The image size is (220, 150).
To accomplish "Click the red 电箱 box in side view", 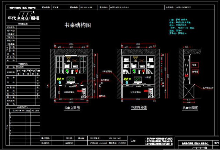I will tap(195, 64).
